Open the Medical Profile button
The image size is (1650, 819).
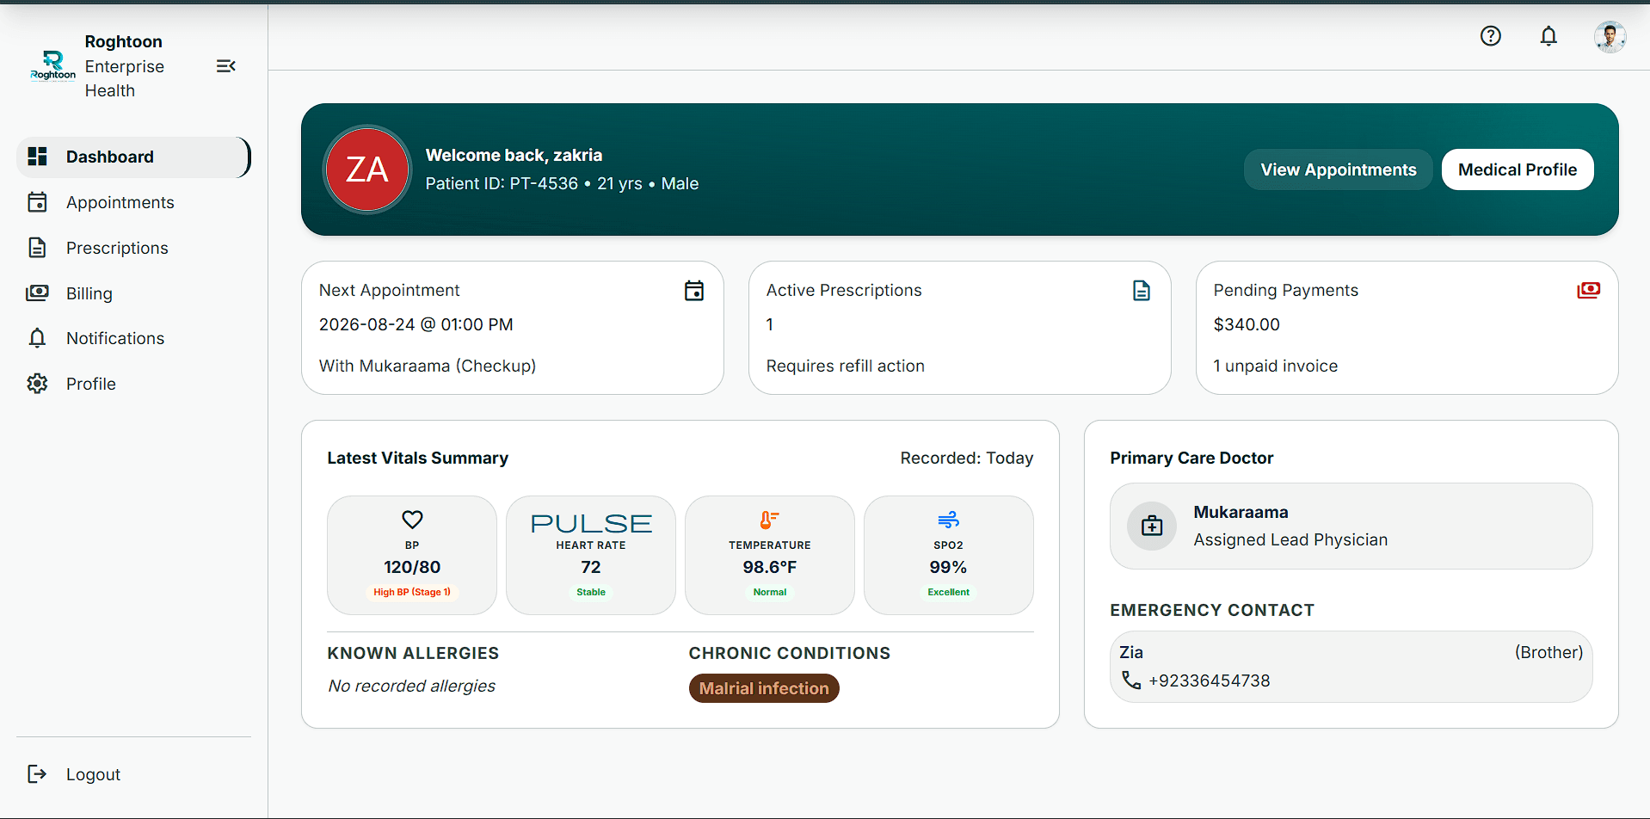(x=1518, y=169)
